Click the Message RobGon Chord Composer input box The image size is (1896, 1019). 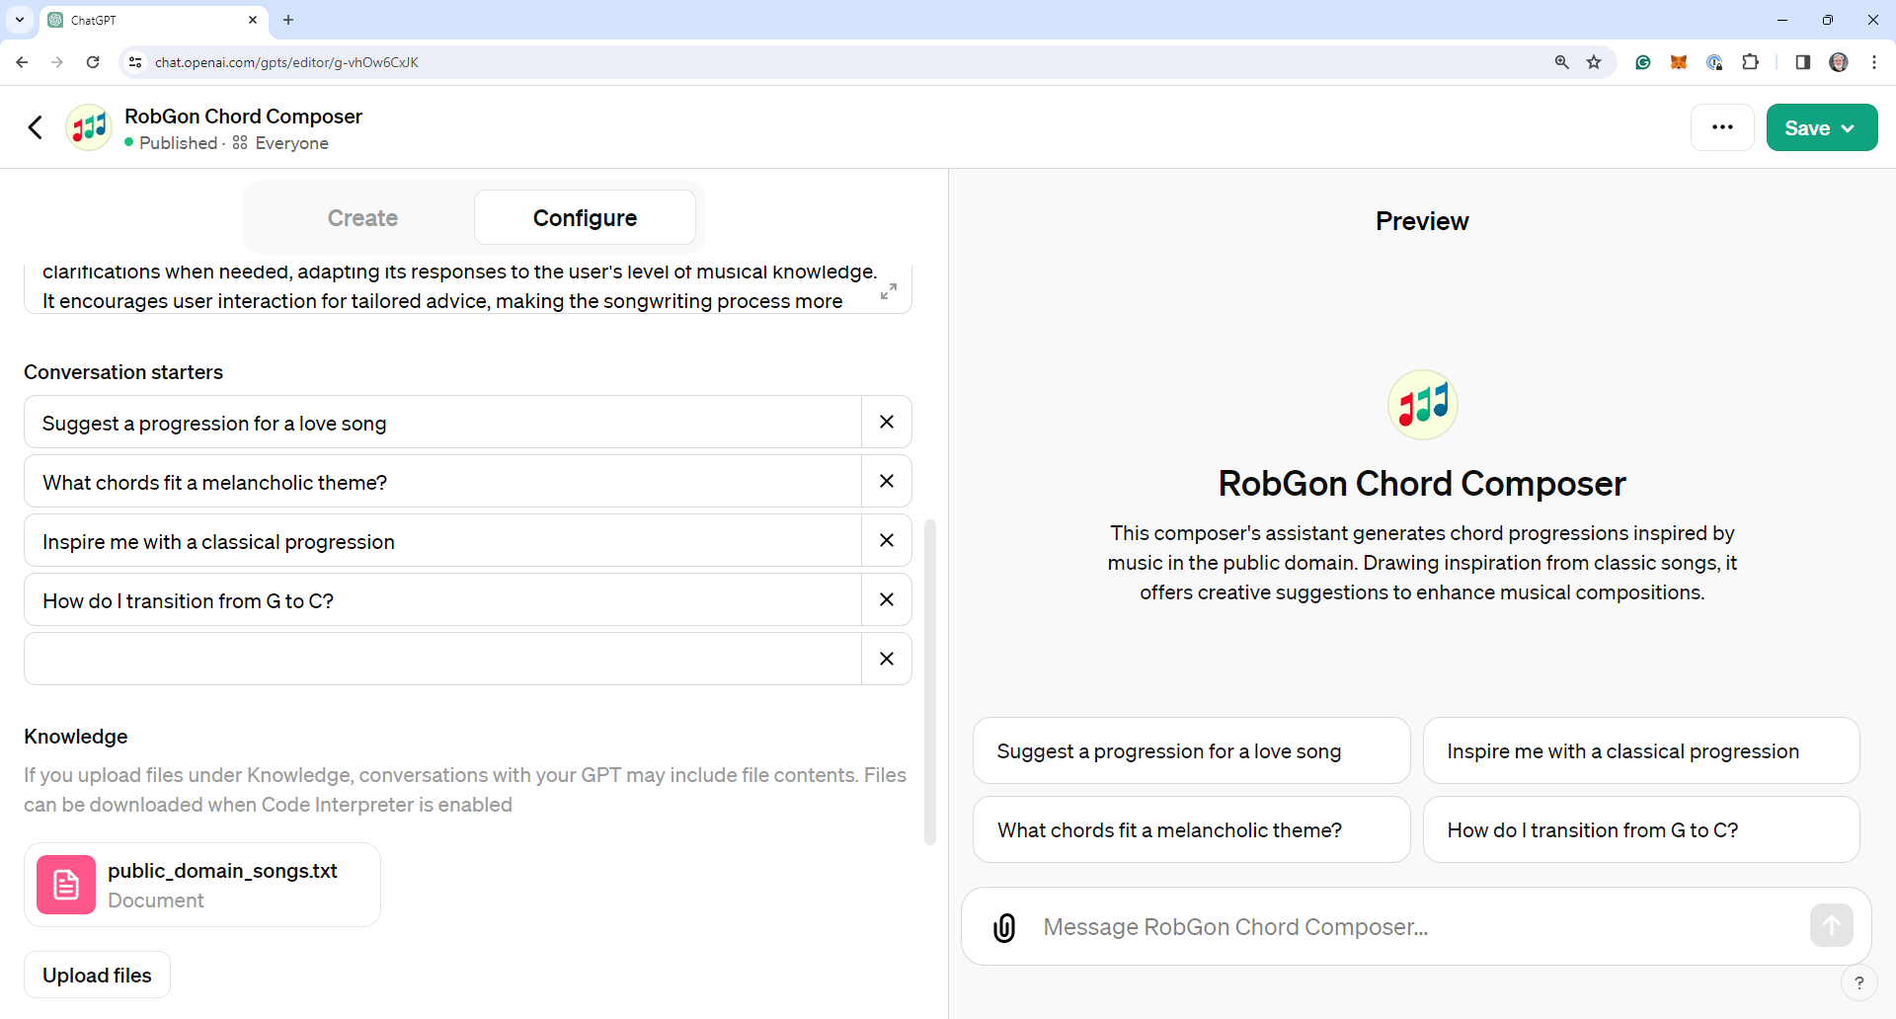point(1416,926)
